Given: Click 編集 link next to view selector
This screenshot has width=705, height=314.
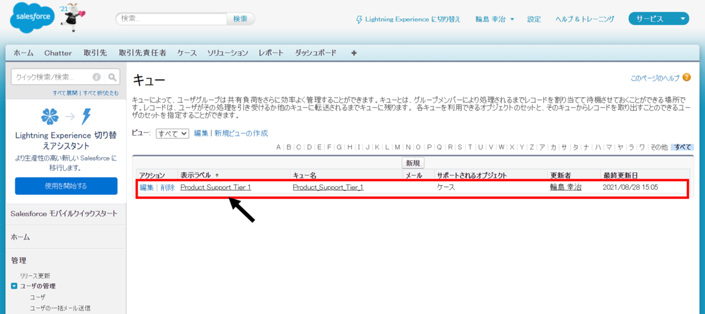Looking at the screenshot, I should point(201,133).
